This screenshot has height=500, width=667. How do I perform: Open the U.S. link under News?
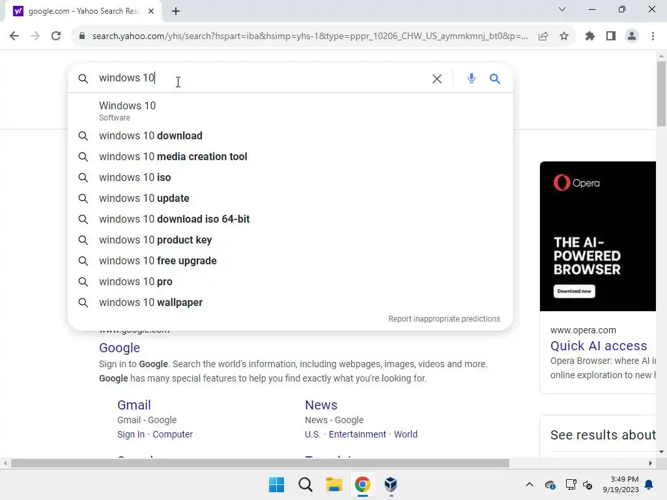[313, 434]
